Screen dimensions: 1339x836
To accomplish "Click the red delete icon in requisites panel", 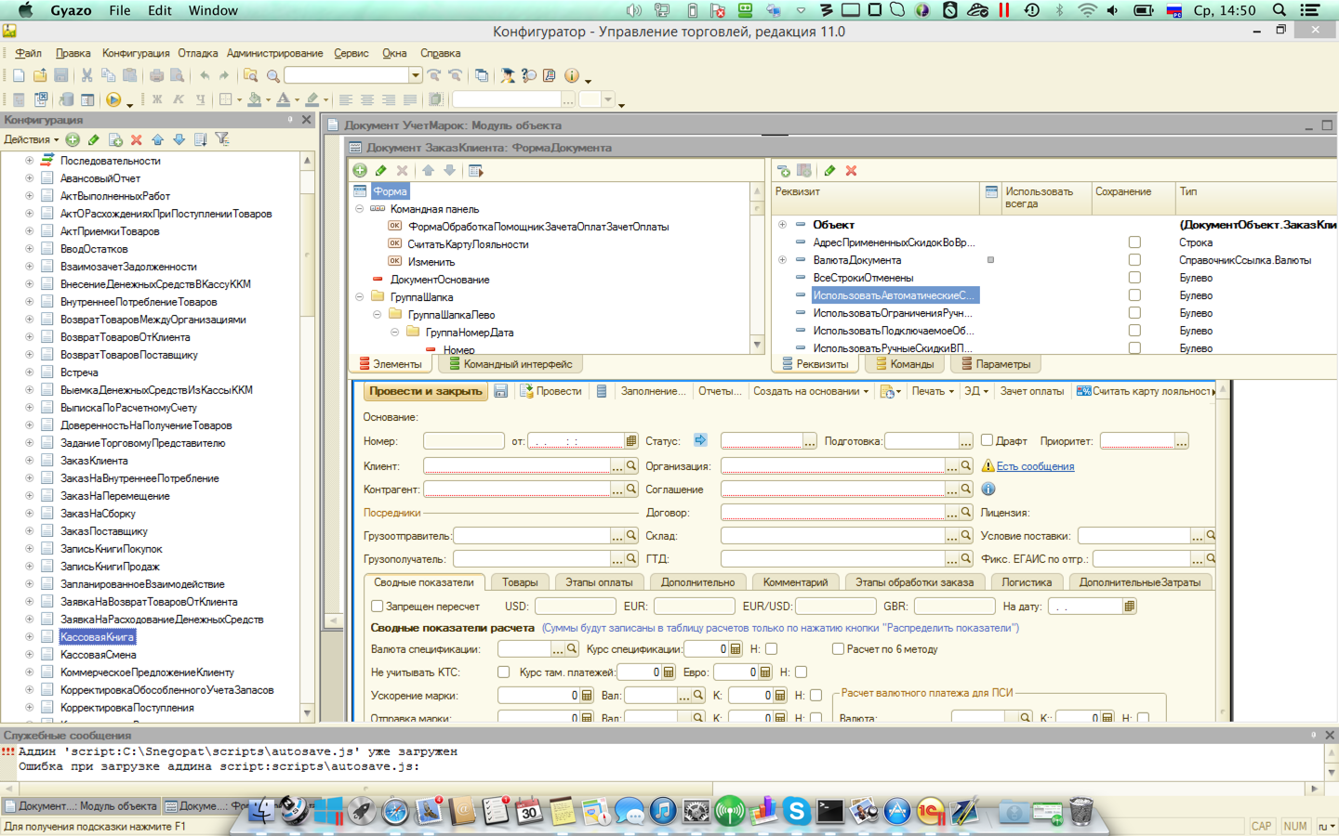I will pos(851,171).
